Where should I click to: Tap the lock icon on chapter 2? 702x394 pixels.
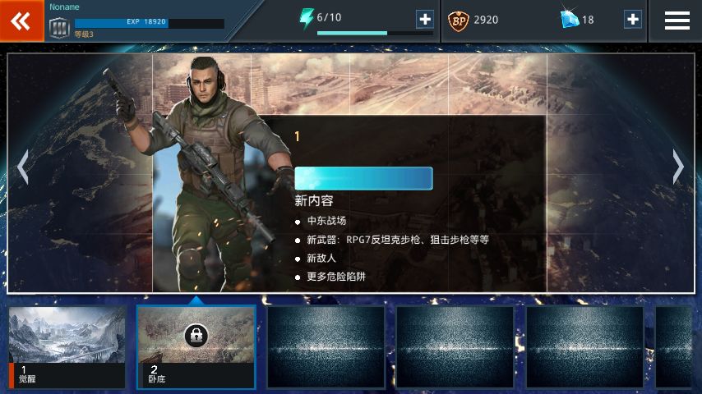[x=196, y=336]
